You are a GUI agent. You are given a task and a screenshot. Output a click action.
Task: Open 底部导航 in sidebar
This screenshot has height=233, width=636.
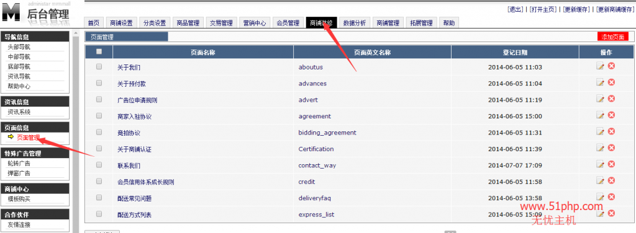[19, 67]
